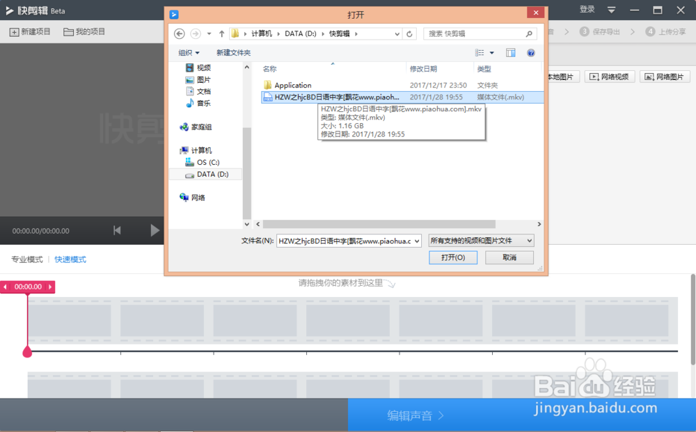
Task: Open OS (C:) drive
Action: coord(203,162)
